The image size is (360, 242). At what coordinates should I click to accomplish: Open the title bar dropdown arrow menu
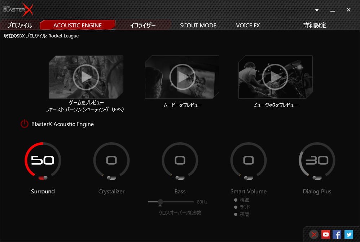point(317,10)
